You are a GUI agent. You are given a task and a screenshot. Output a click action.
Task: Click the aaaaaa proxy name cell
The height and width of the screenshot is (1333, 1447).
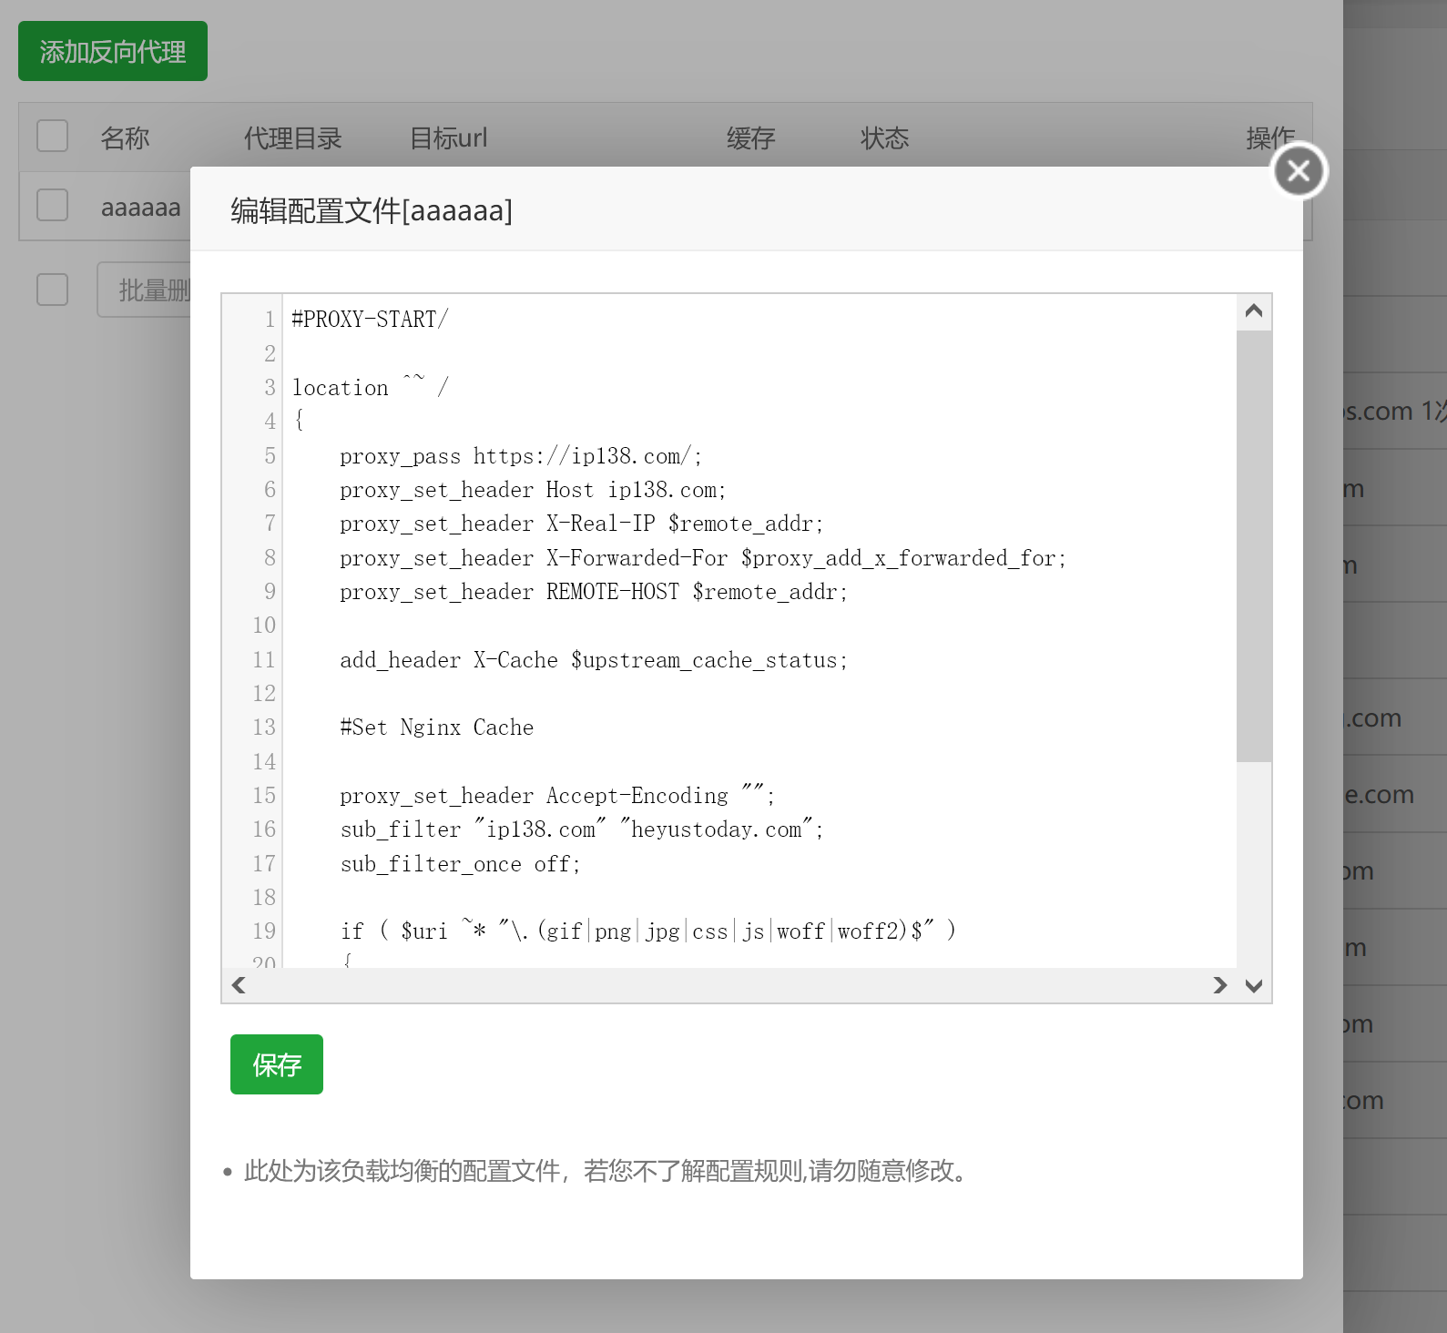pos(141,208)
